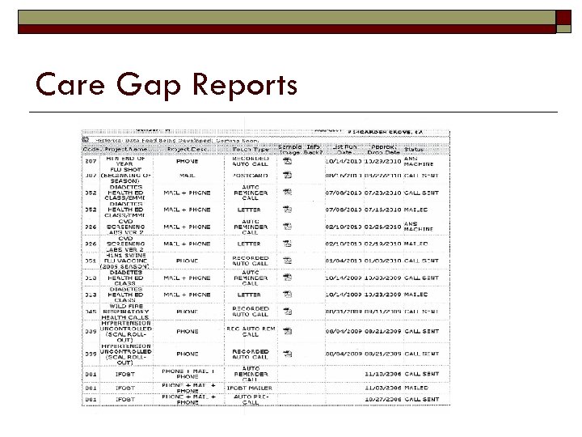
Task: Select code 207 cell
Action: pyautogui.click(x=91, y=161)
